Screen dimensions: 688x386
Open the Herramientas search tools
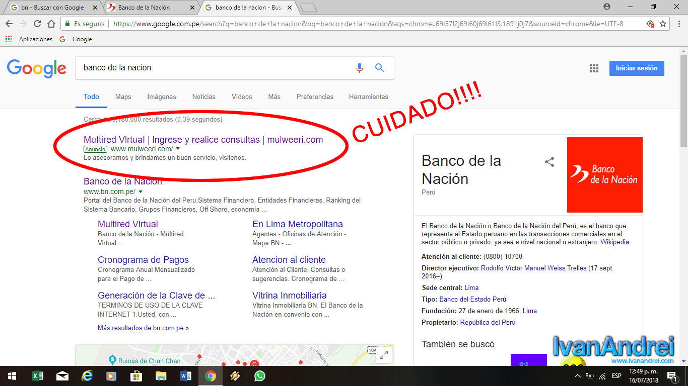[x=369, y=96]
